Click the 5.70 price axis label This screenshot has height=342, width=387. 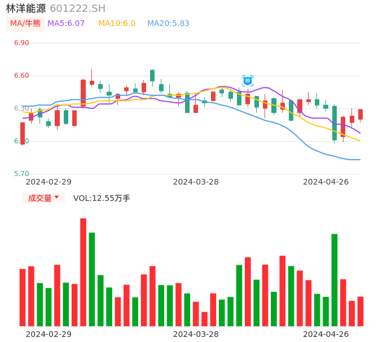point(21,174)
